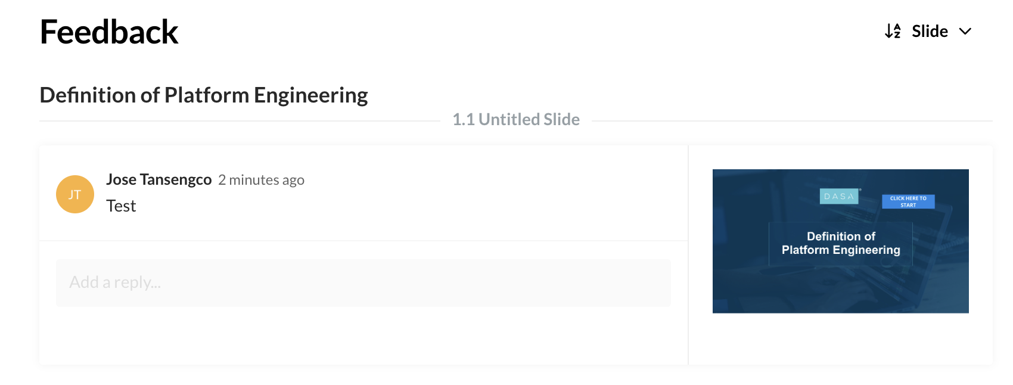The image size is (1013, 385).
Task: Click the DASA logo in slide preview
Action: tap(839, 196)
